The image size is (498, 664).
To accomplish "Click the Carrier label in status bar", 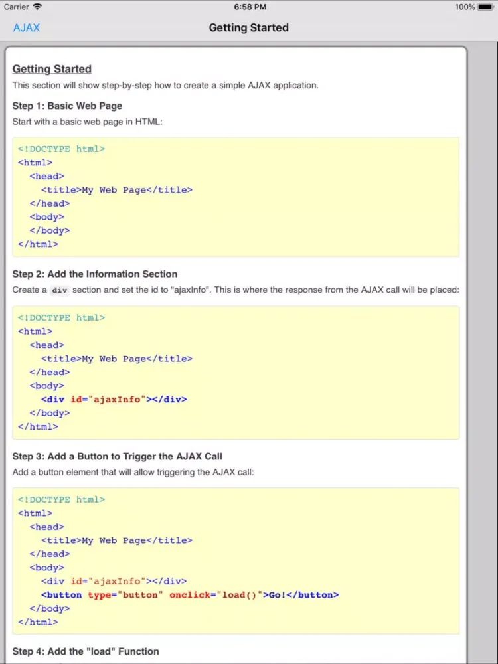I will (16, 7).
